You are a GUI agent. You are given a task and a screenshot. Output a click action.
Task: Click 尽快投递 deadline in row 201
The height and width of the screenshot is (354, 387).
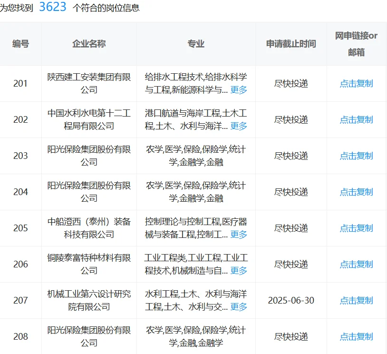[x=291, y=83]
